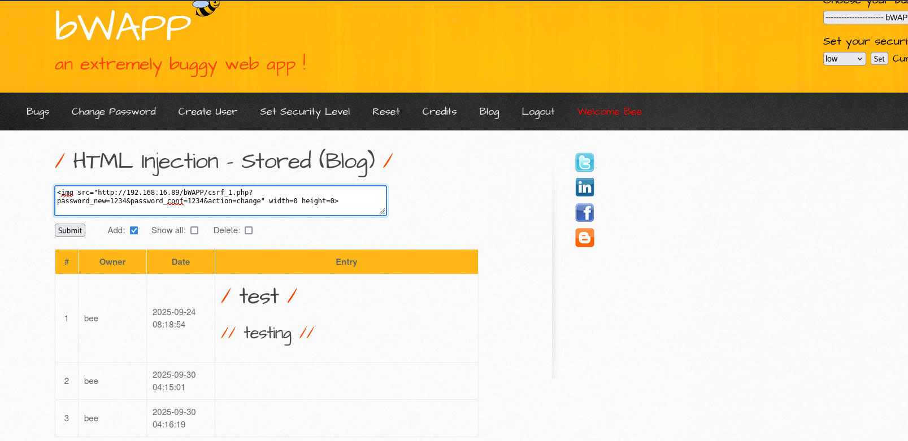The image size is (908, 441).
Task: Open the Bugs menu item
Action: pyautogui.click(x=38, y=112)
